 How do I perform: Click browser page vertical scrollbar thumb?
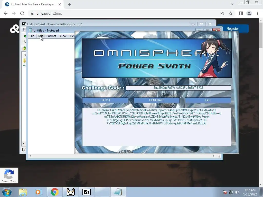point(261,35)
